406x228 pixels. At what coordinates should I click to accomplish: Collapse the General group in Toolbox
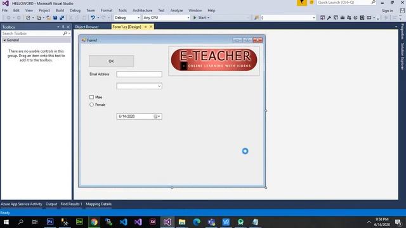click(4, 40)
